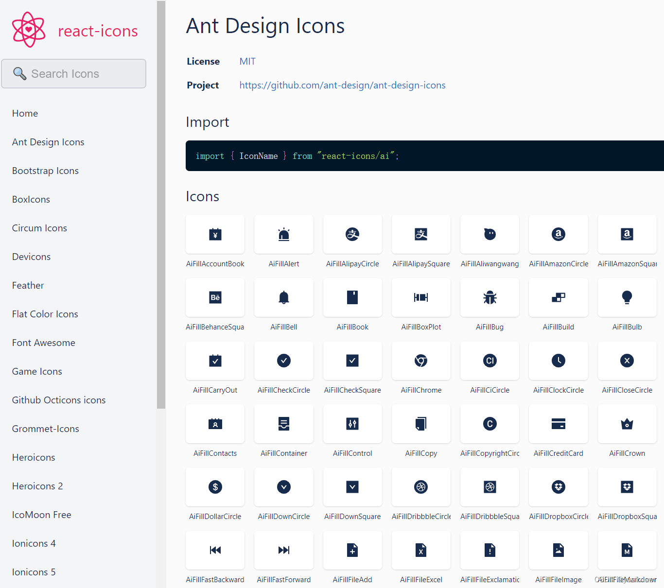Click the MIT license link

pos(247,61)
